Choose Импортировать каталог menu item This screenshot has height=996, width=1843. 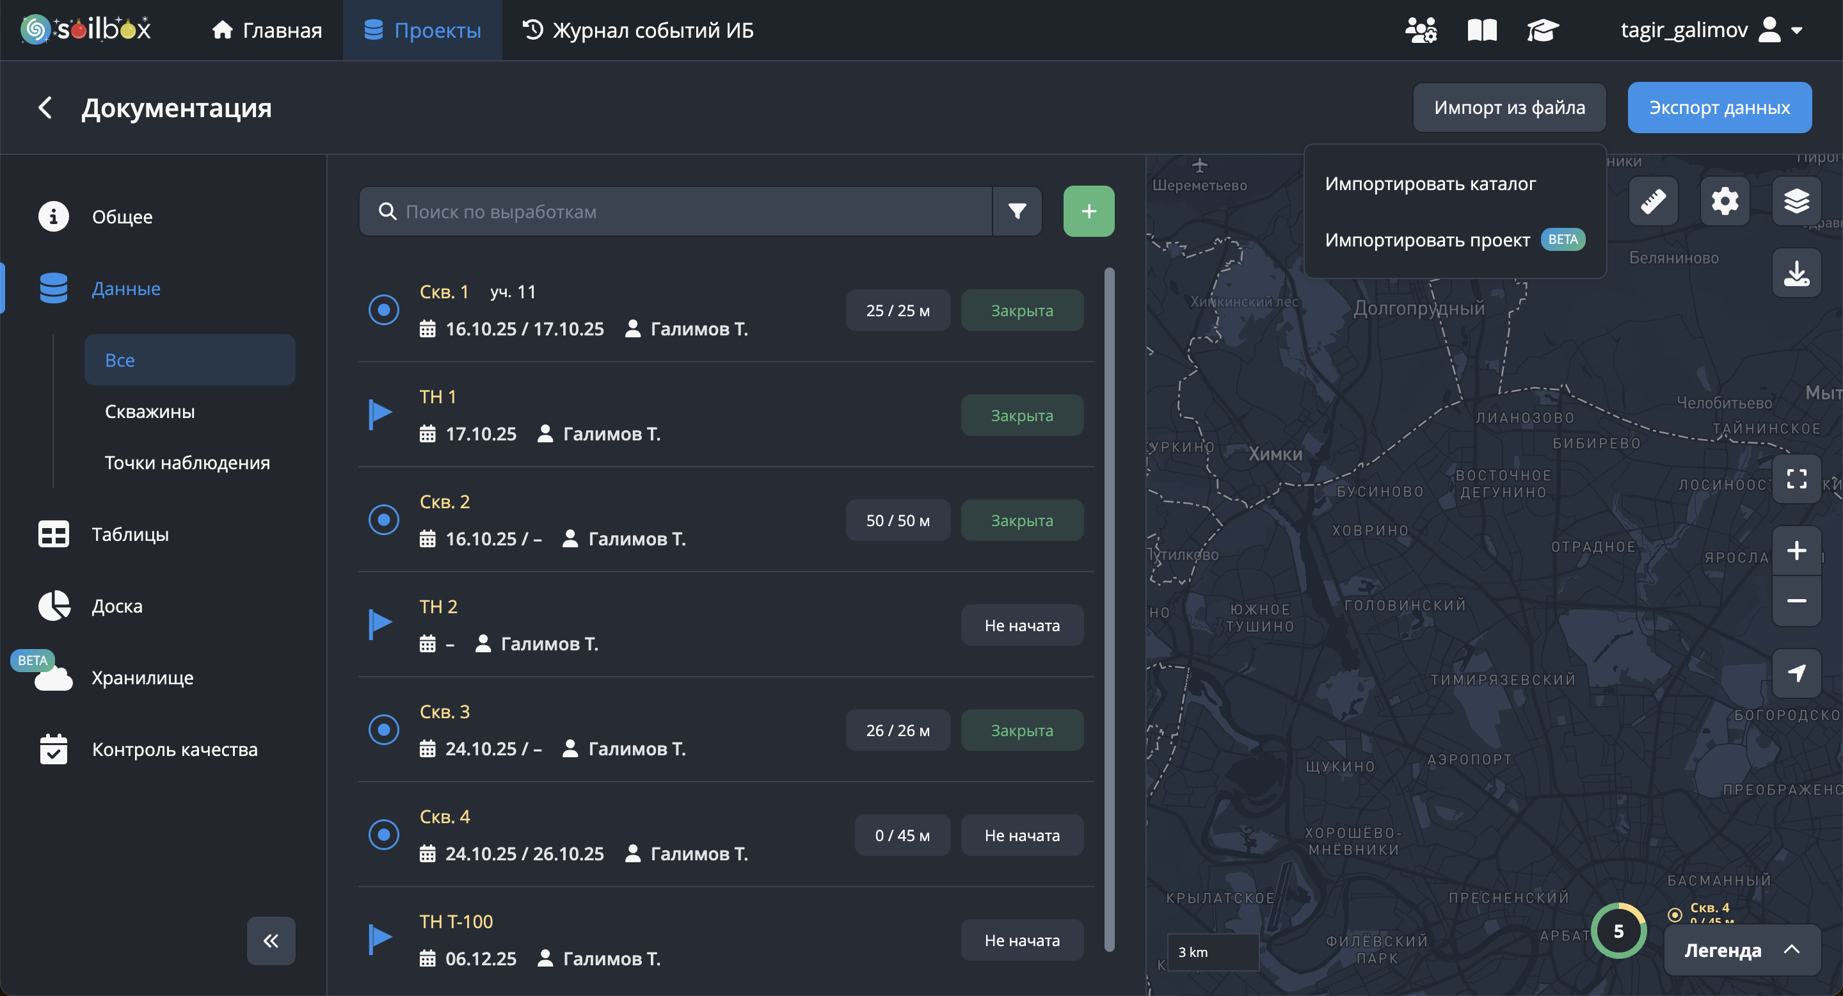coord(1430,184)
